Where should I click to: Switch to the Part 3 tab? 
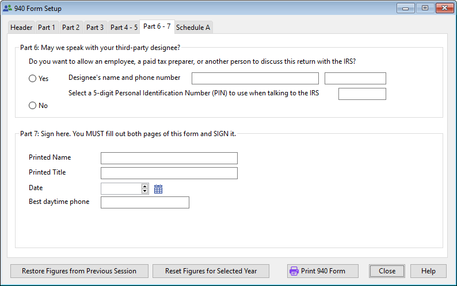tap(95, 28)
